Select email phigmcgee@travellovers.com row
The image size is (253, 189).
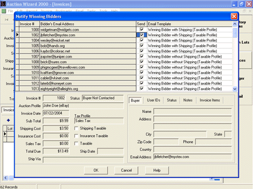(88, 67)
